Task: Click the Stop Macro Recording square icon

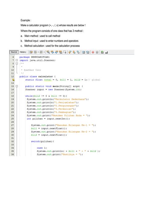Action: pyautogui.click(x=97, y=52)
